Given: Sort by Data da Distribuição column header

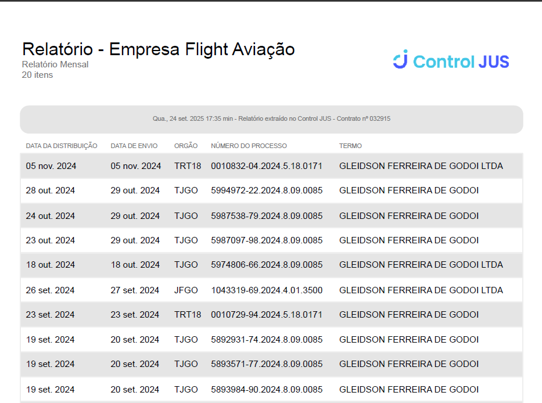Looking at the screenshot, I should tap(62, 146).
